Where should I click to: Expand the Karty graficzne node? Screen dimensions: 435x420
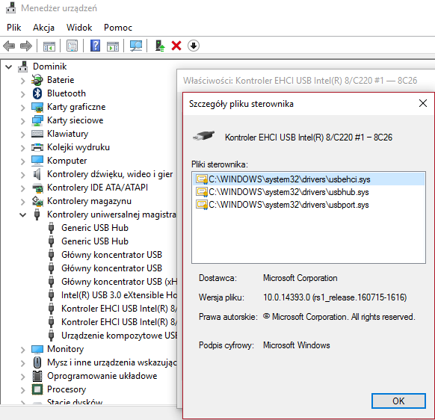coord(22,108)
